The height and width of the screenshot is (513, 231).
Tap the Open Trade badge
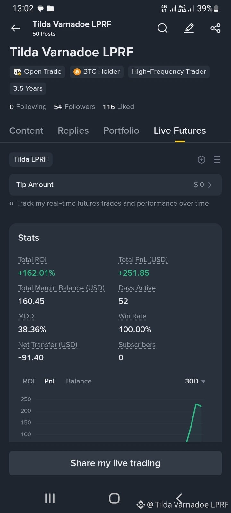click(38, 71)
